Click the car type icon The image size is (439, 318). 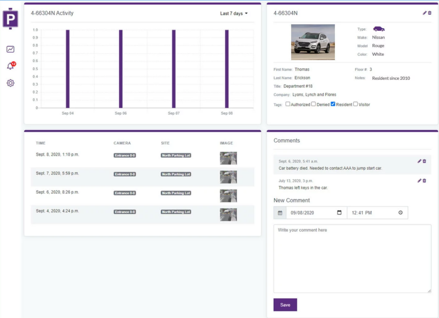[x=379, y=29]
